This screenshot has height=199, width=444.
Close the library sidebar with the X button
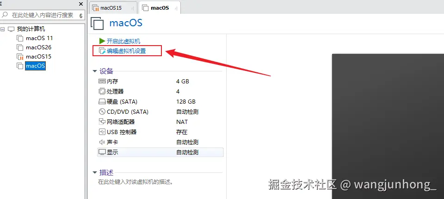pos(81,4)
